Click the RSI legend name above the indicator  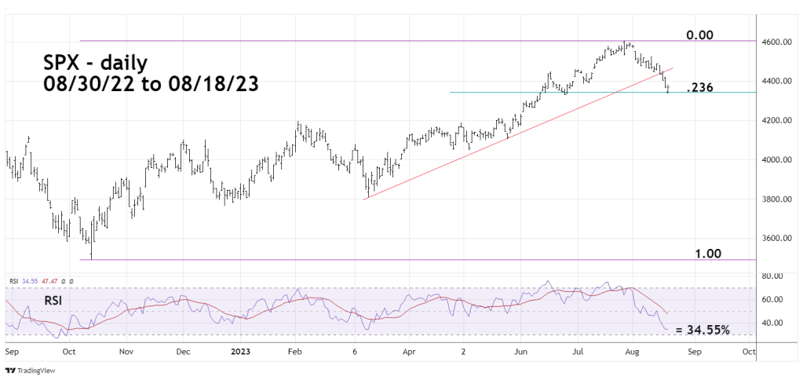click(x=13, y=280)
